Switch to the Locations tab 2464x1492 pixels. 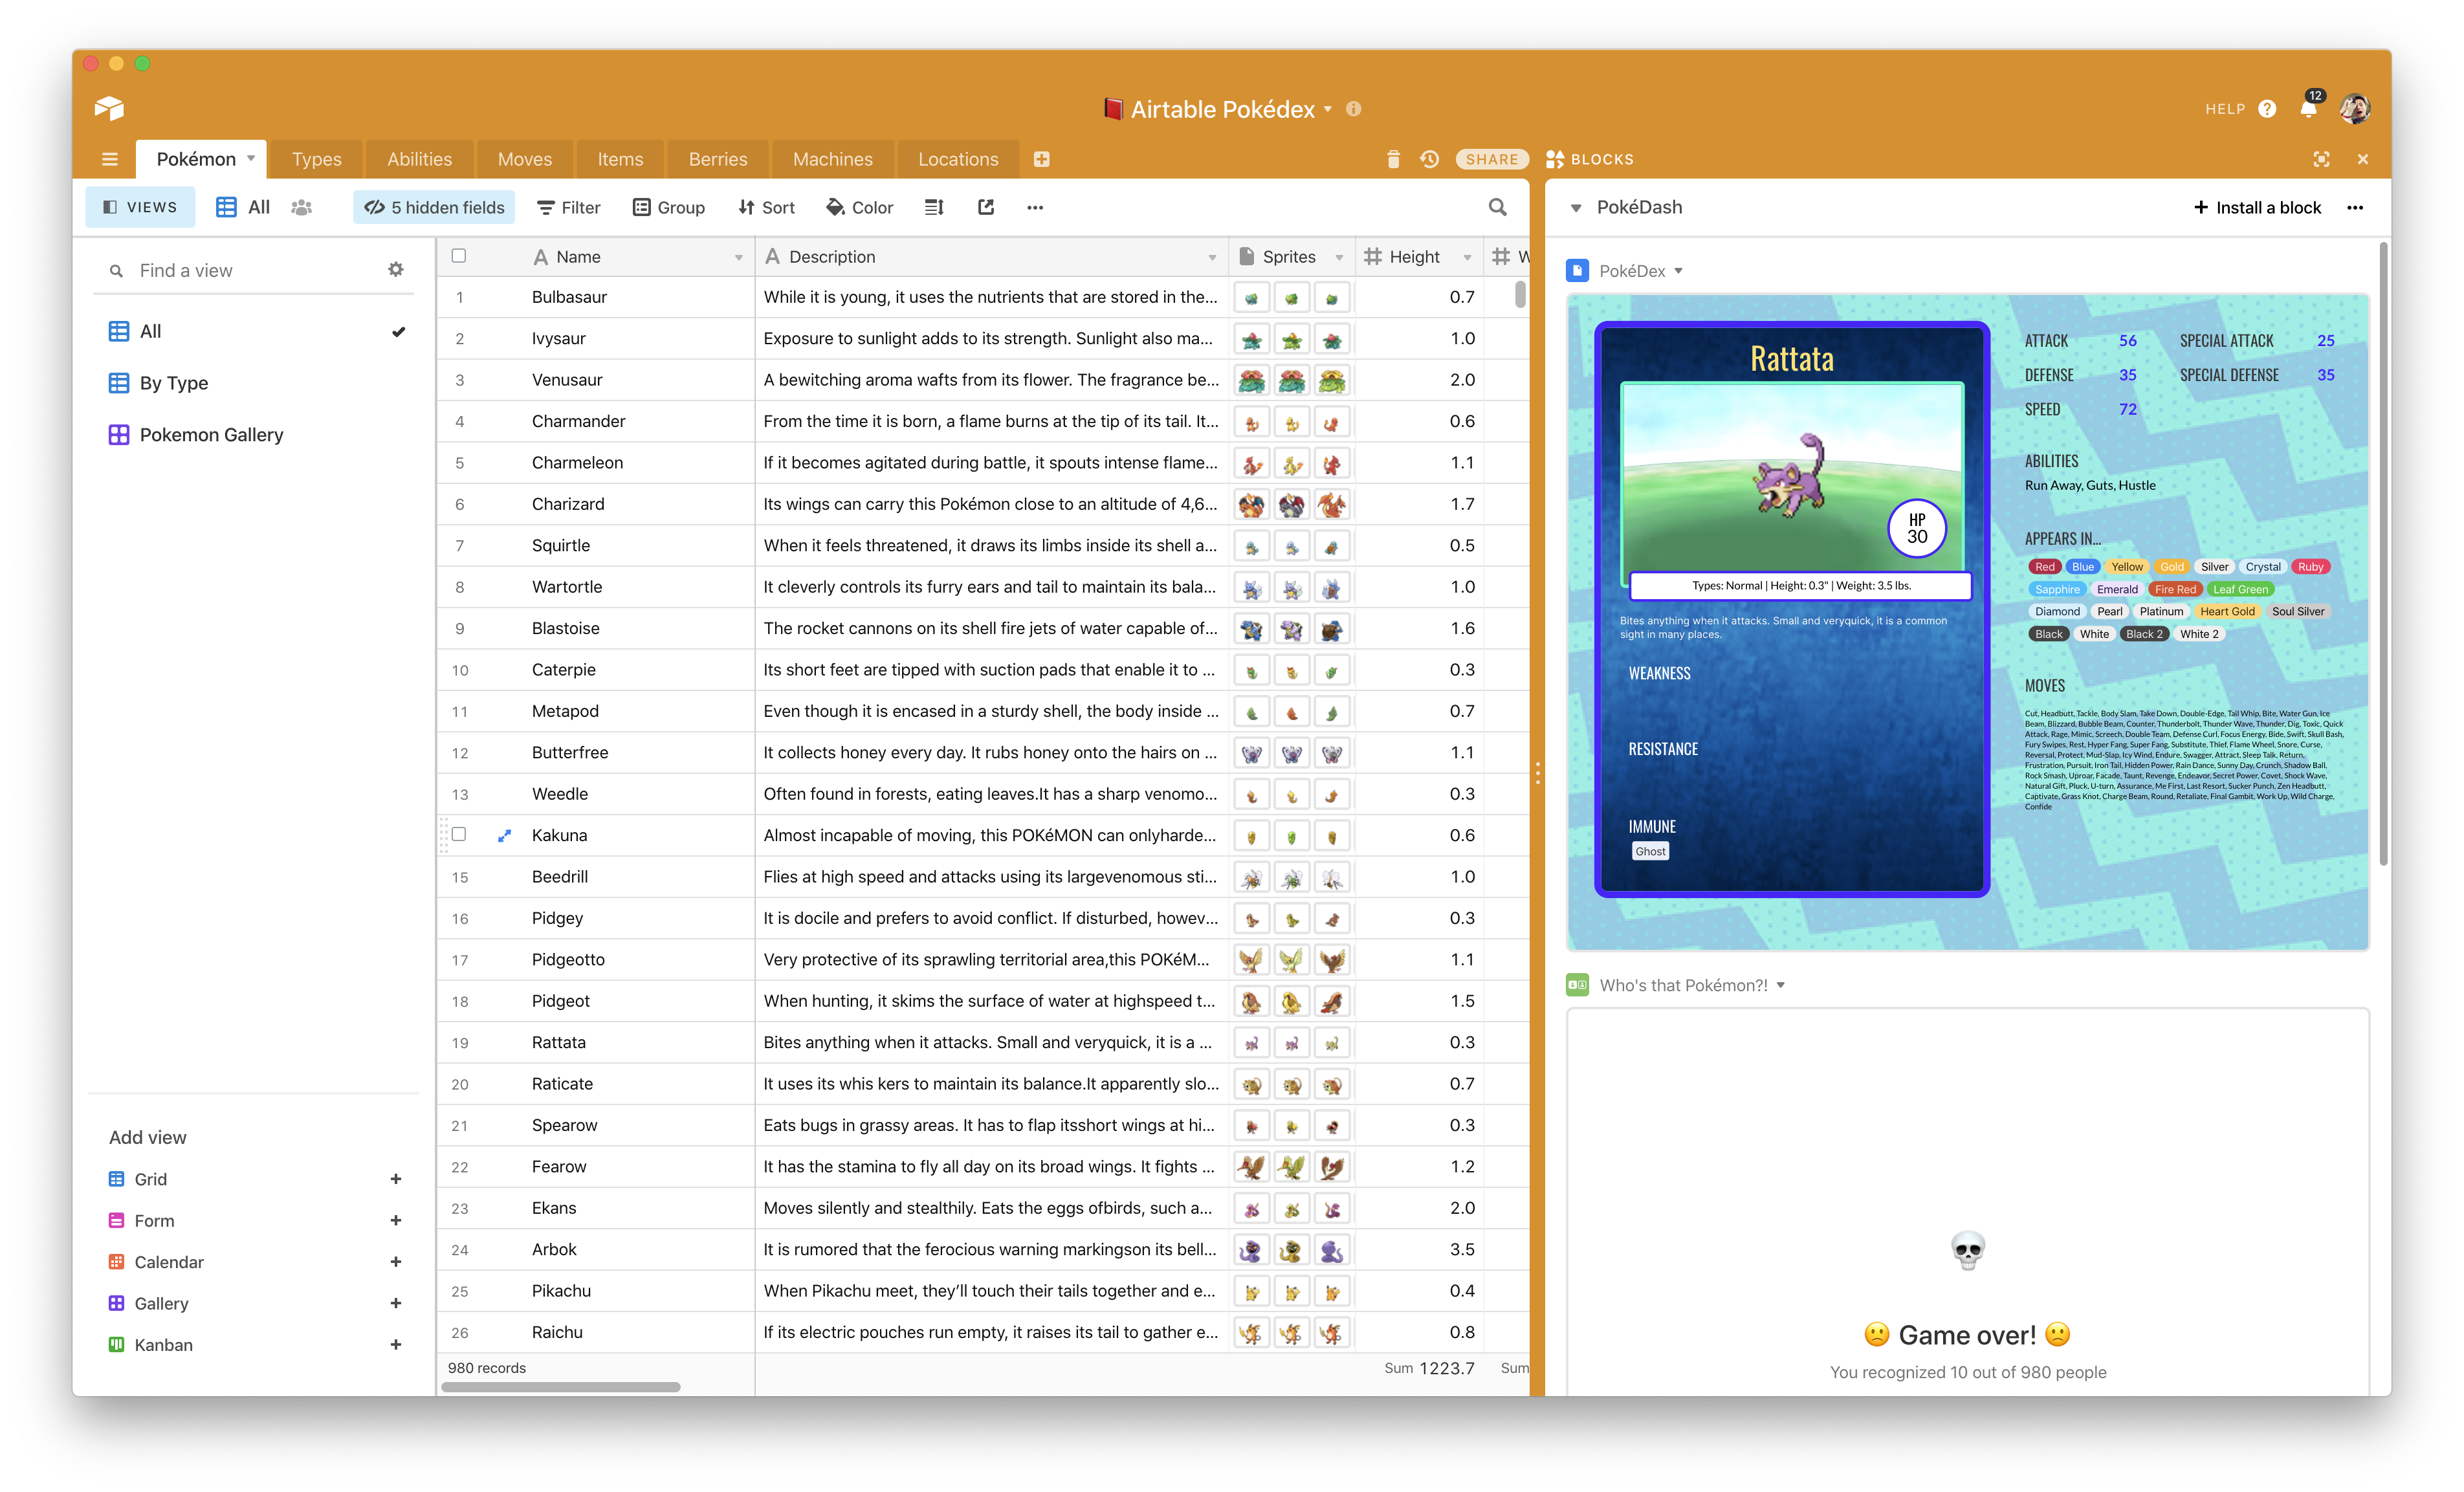pos(957,159)
